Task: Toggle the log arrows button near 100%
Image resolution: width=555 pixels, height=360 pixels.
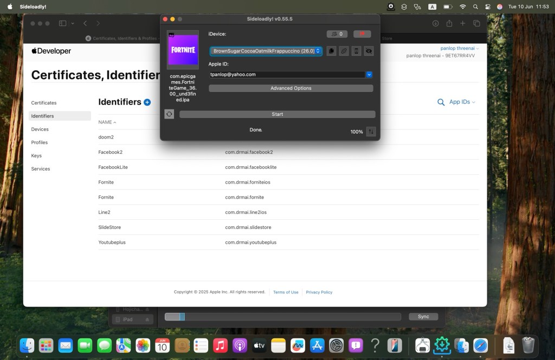Action: [371, 132]
